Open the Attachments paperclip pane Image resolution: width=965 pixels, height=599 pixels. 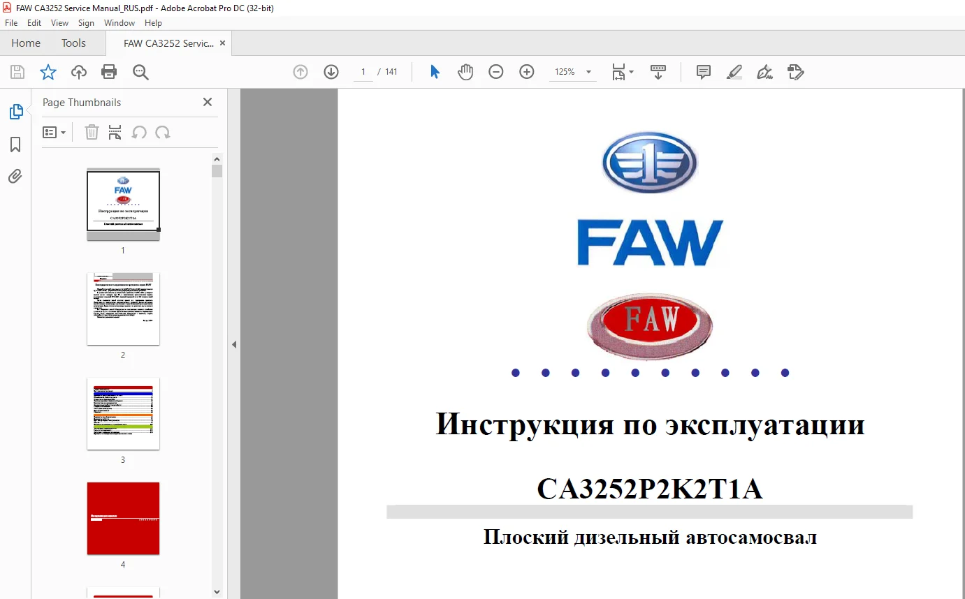[15, 176]
